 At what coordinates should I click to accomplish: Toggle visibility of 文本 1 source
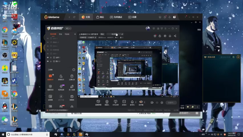pyautogui.click(x=48, y=54)
